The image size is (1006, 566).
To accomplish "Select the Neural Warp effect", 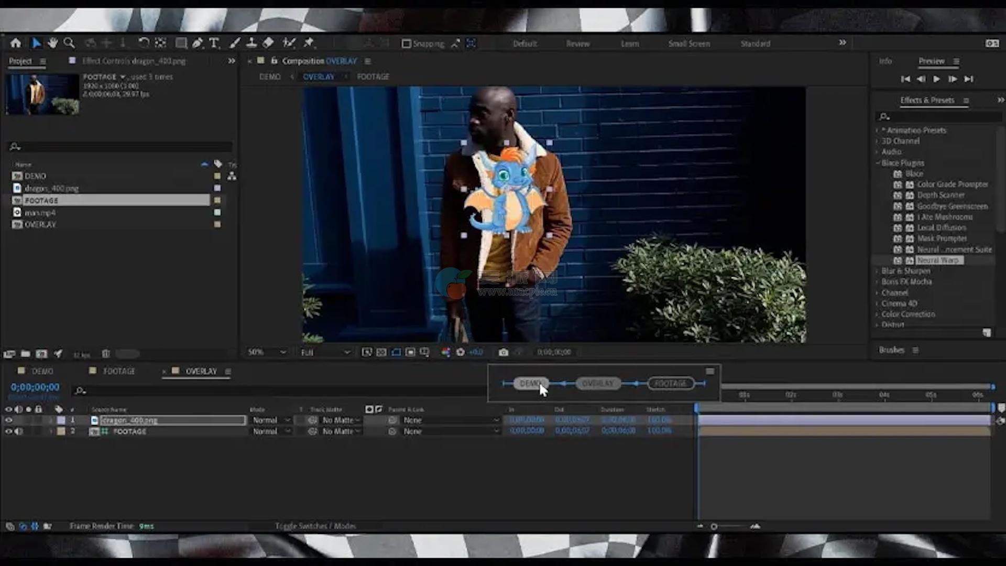I will click(938, 260).
